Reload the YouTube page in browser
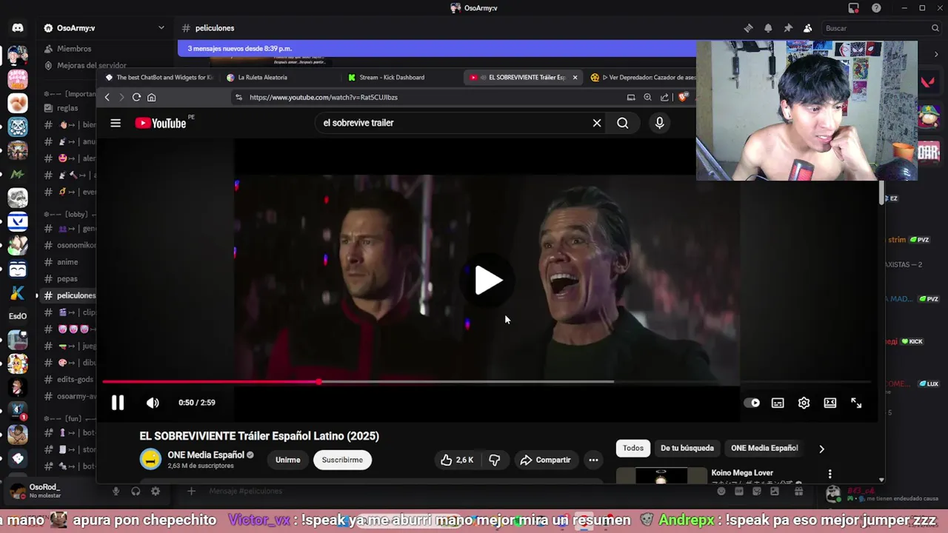Screen dimensions: 948x533 click(x=136, y=97)
